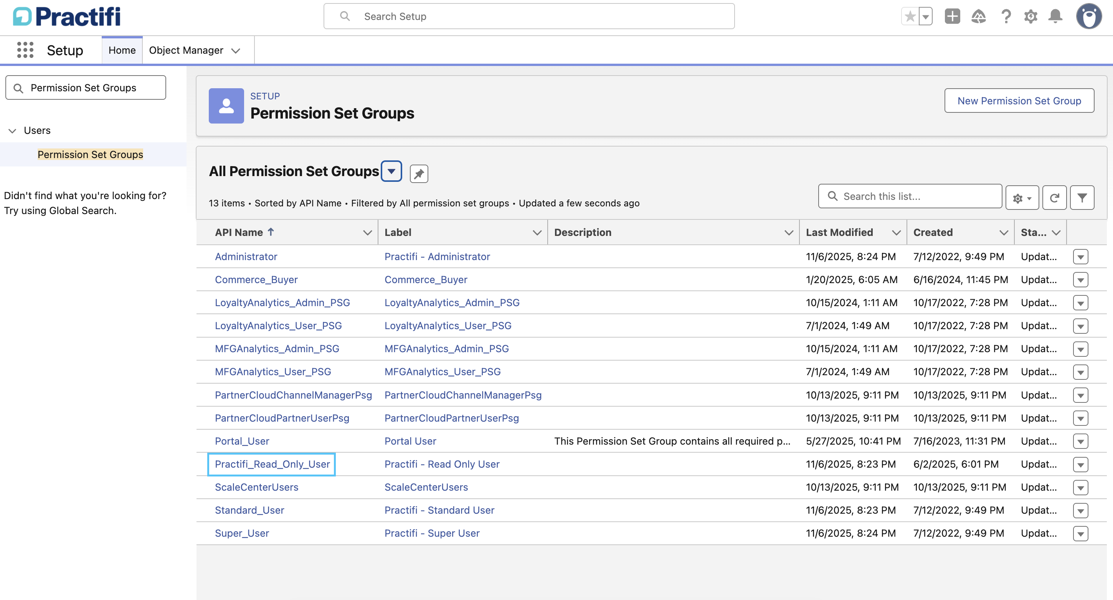The image size is (1113, 600).
Task: Show row actions for PartnerCloudChannelManagerPsg
Action: coord(1080,395)
